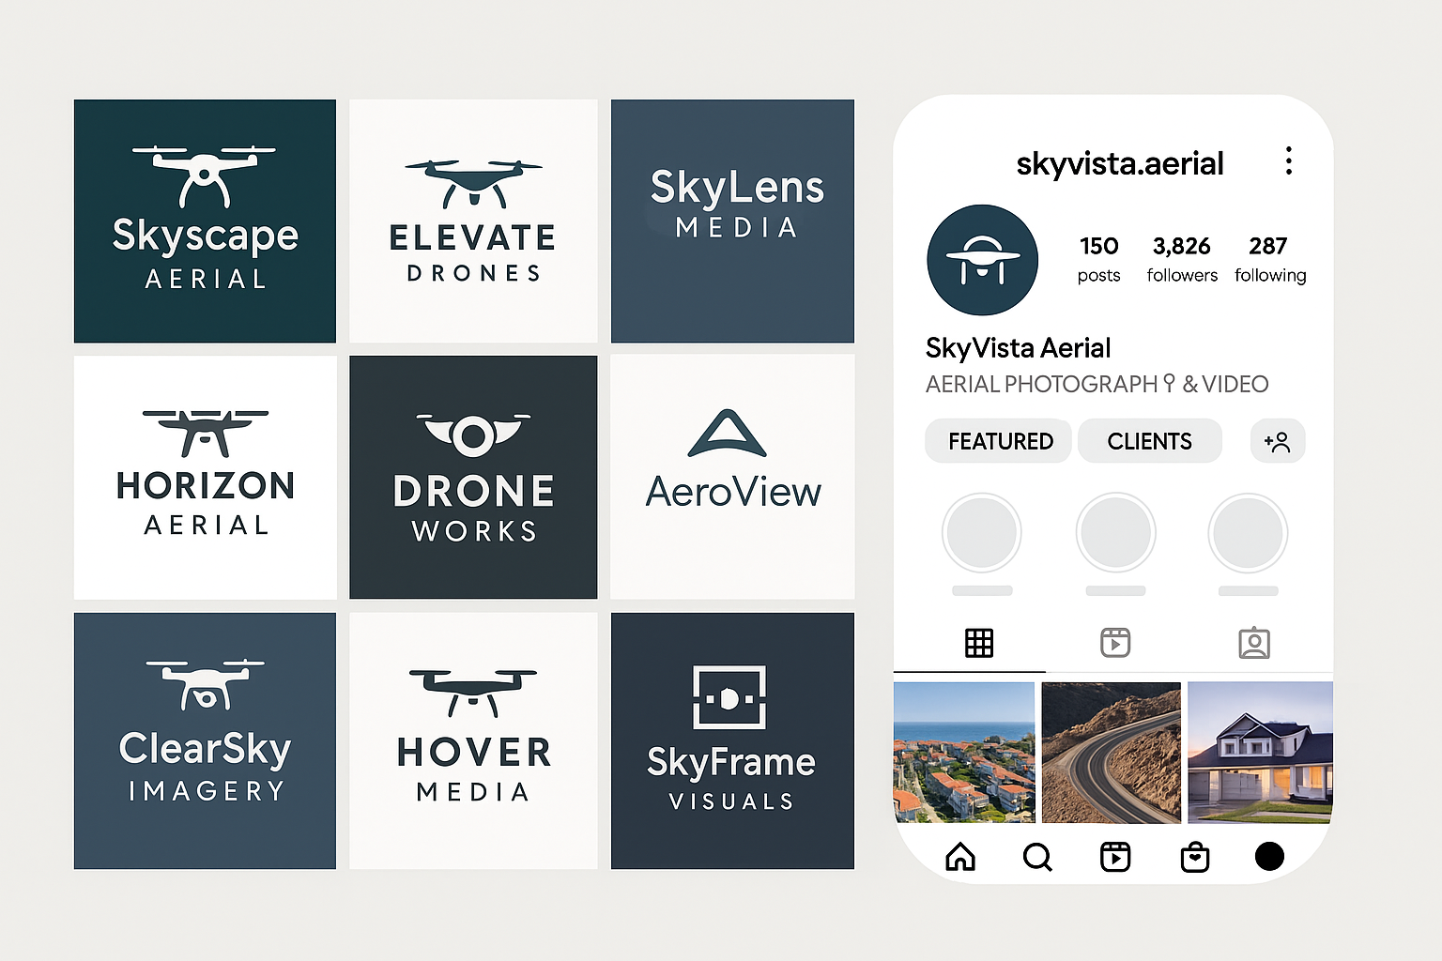Tap the black profile circle icon

1269,856
